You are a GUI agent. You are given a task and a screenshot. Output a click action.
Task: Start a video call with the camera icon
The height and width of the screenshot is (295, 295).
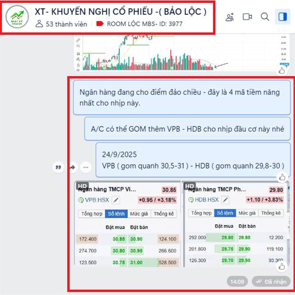247,17
